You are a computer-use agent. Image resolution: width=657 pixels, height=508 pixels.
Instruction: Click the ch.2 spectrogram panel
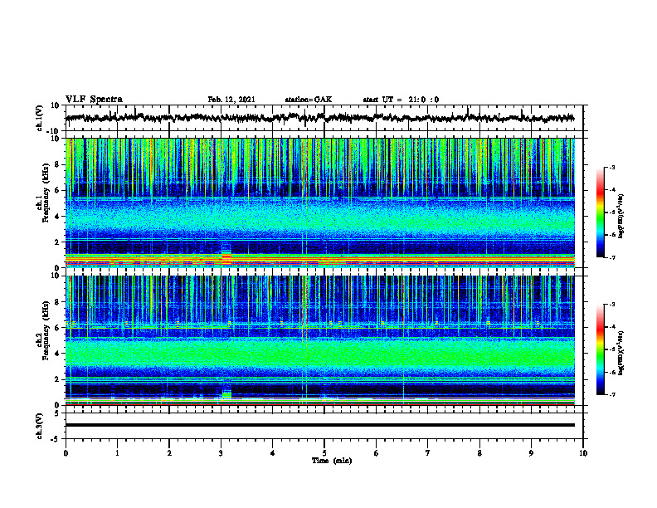point(319,340)
